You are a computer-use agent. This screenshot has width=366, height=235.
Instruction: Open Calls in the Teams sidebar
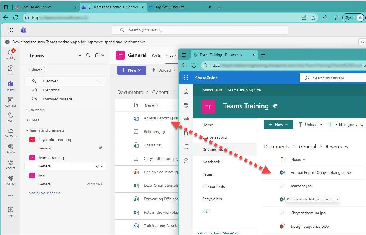pos(11,117)
